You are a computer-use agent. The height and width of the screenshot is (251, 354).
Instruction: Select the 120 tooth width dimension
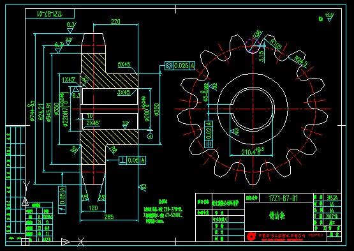click(x=93, y=208)
